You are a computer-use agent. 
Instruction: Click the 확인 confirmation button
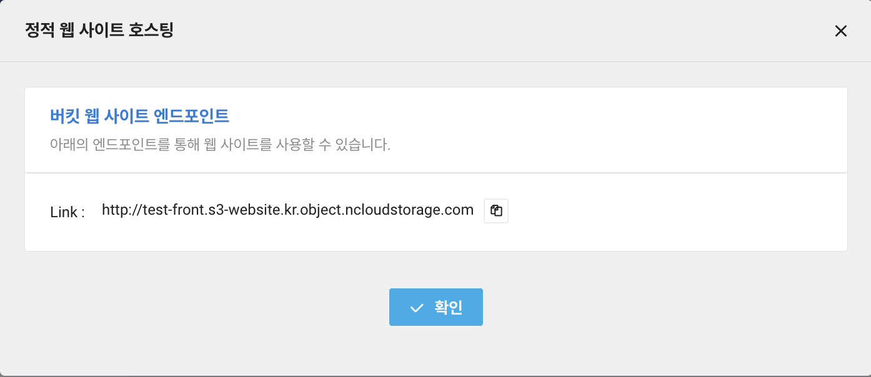point(436,306)
